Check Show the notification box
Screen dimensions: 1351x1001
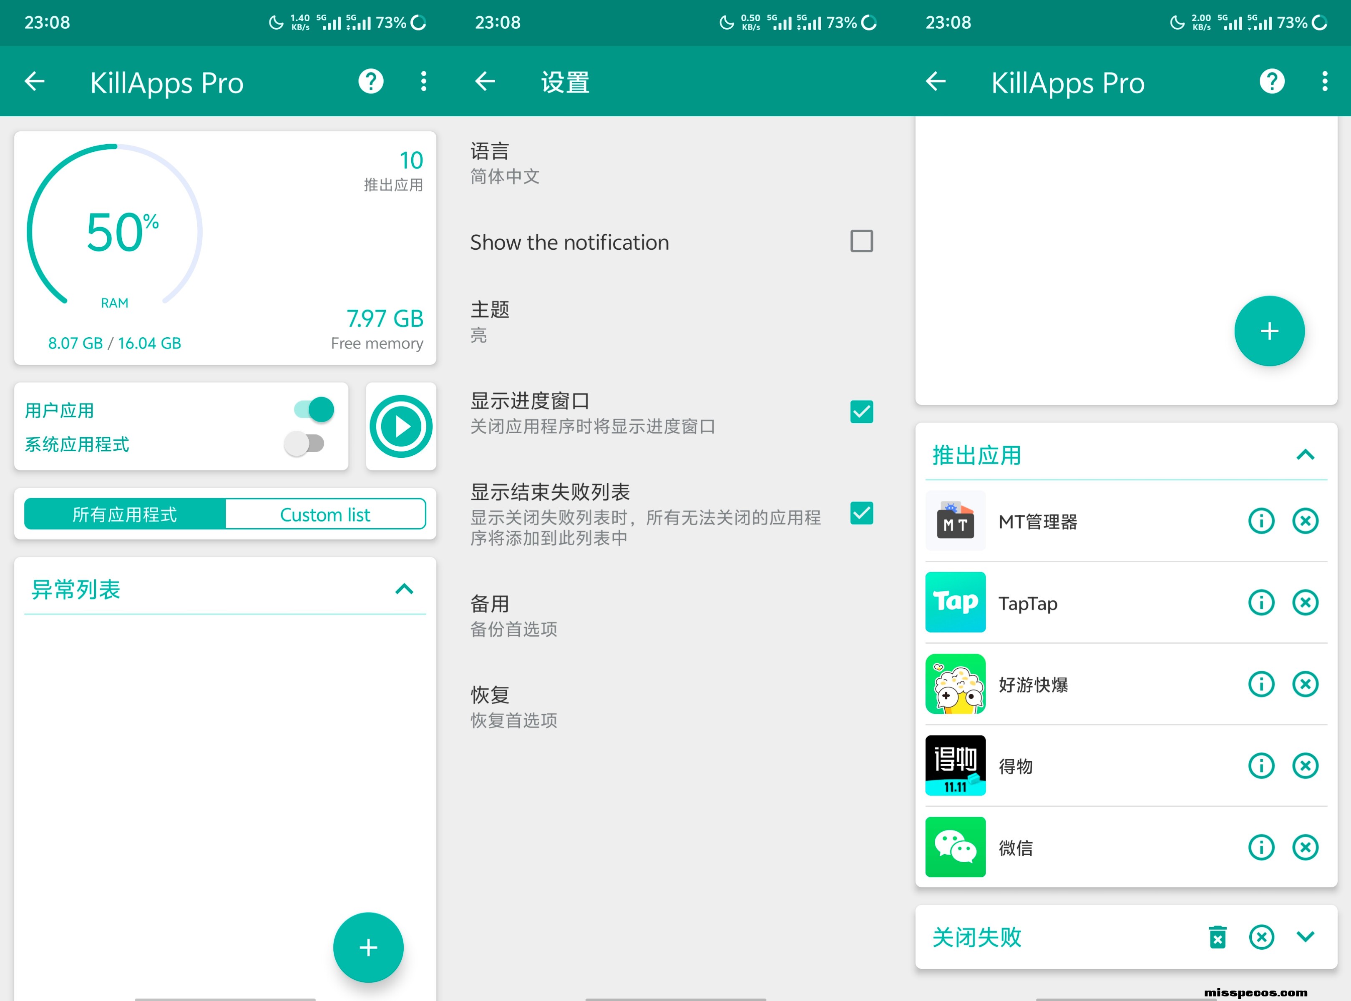(860, 241)
